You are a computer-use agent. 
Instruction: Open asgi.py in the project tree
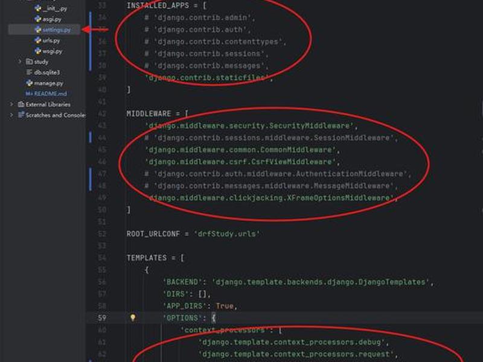tap(52, 19)
